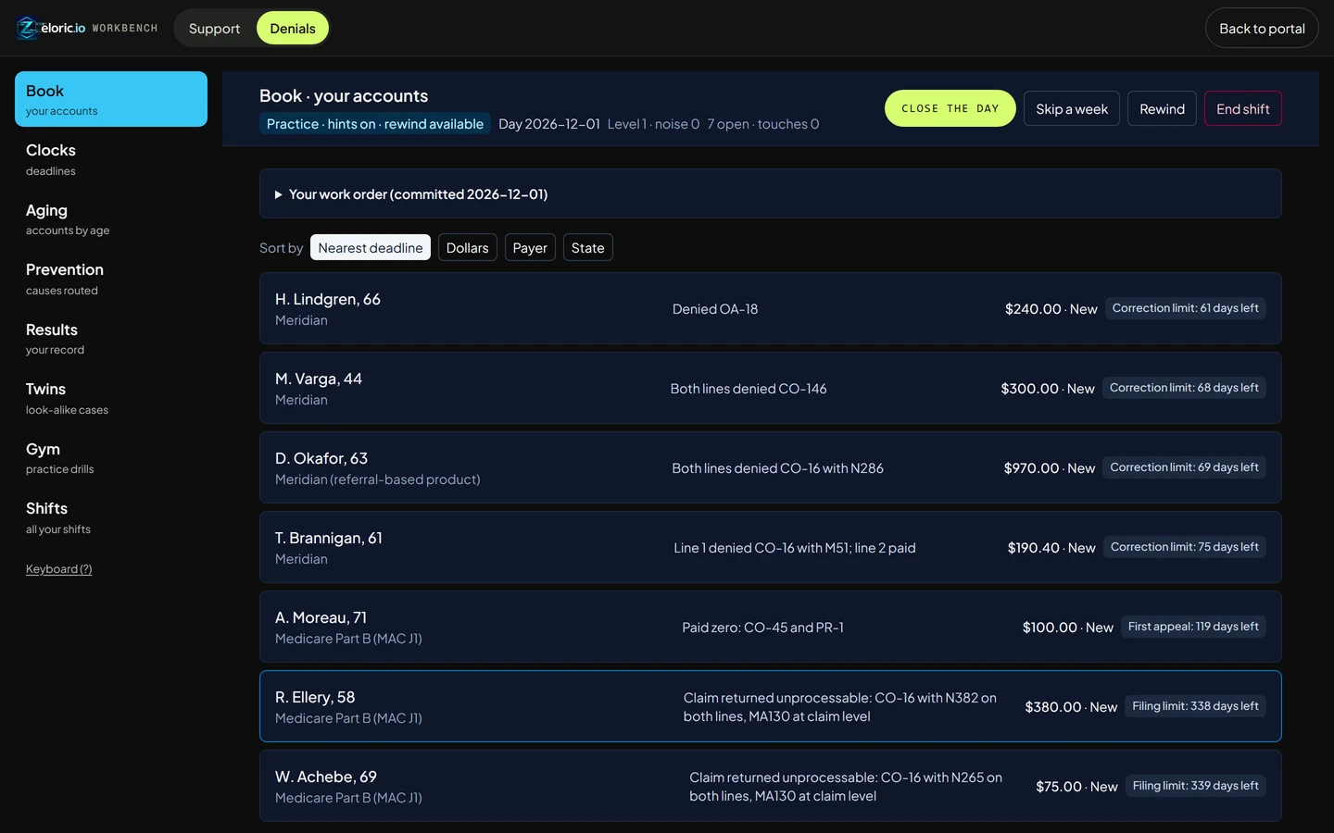Click Skip a week
The width and height of the screenshot is (1334, 833).
coord(1072,108)
